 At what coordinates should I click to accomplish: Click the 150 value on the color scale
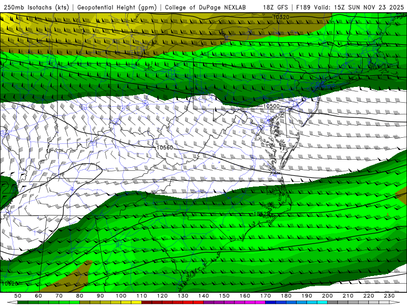[x=224, y=296]
